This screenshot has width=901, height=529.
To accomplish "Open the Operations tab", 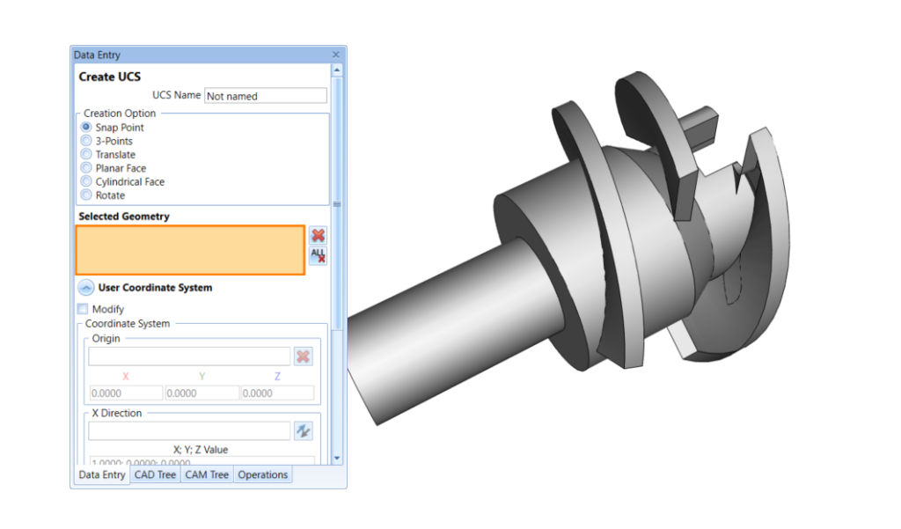I will click(262, 474).
